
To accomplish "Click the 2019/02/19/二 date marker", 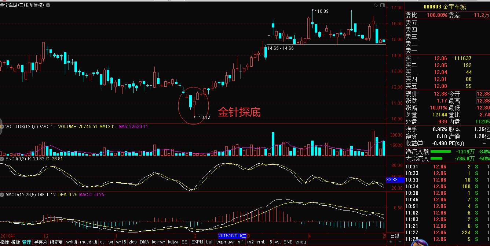I will (232, 236).
